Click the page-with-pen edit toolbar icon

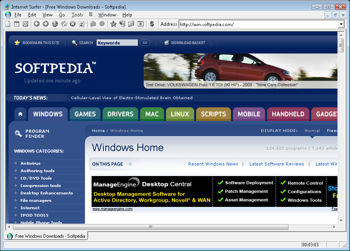click(131, 24)
